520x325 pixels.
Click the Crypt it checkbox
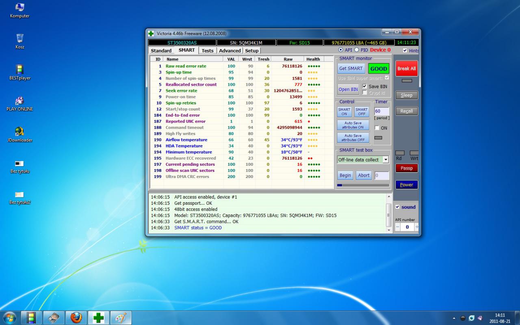(364, 93)
